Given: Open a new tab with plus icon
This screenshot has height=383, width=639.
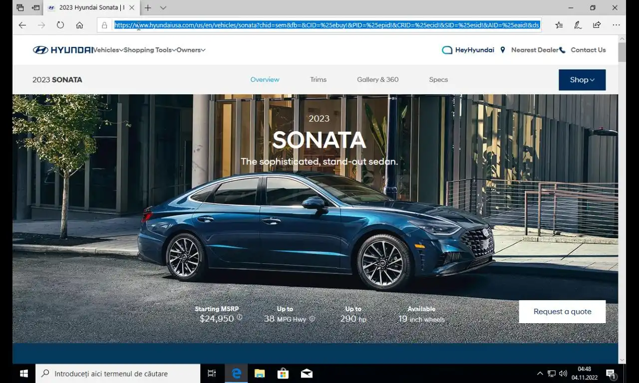Looking at the screenshot, I should [148, 7].
